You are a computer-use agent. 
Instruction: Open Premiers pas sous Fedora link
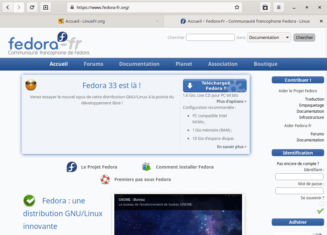(142, 179)
